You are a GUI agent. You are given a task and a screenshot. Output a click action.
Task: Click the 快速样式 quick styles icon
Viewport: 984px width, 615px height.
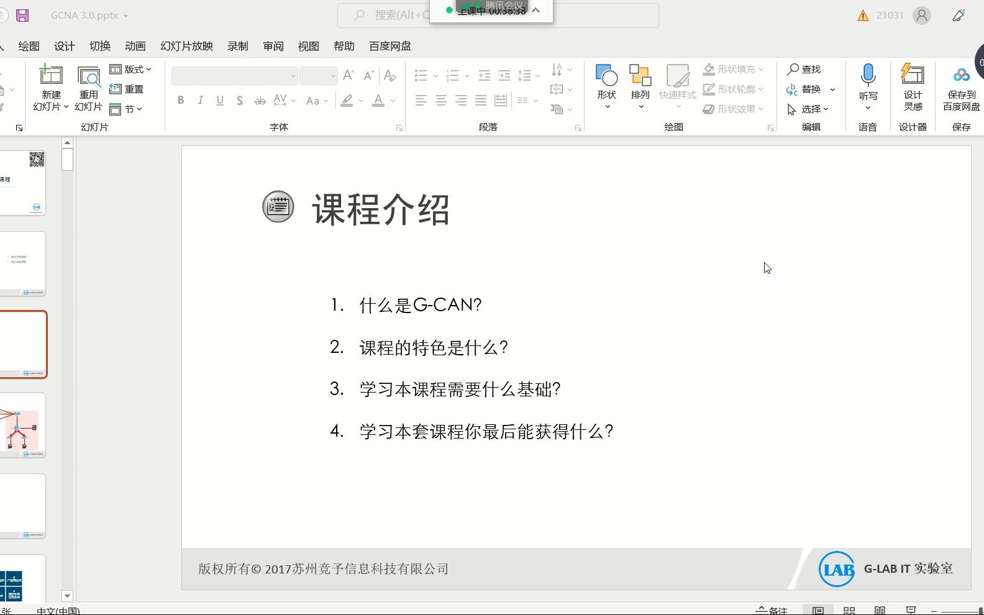(x=678, y=76)
